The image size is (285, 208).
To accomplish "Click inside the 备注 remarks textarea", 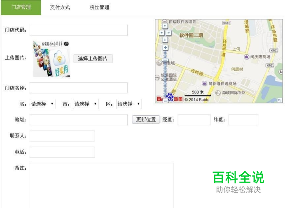I will coord(102,185).
